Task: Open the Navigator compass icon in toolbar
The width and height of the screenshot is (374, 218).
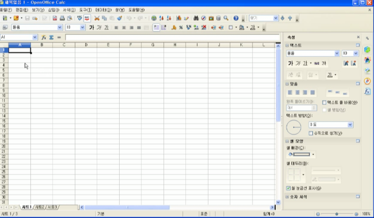Action: click(x=203, y=18)
